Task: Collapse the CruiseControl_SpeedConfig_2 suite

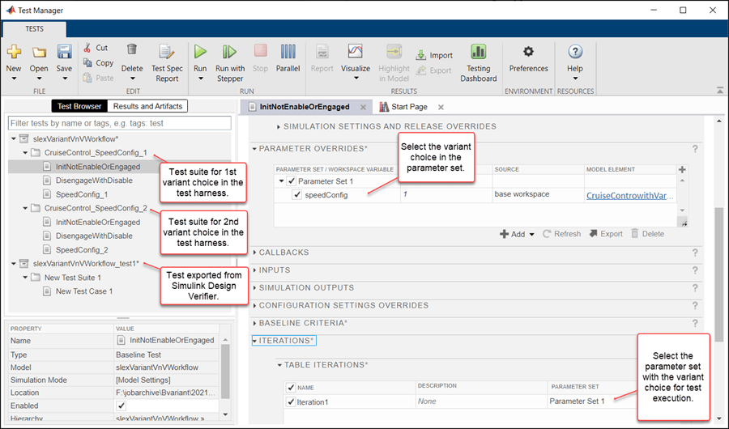Action: tap(25, 208)
